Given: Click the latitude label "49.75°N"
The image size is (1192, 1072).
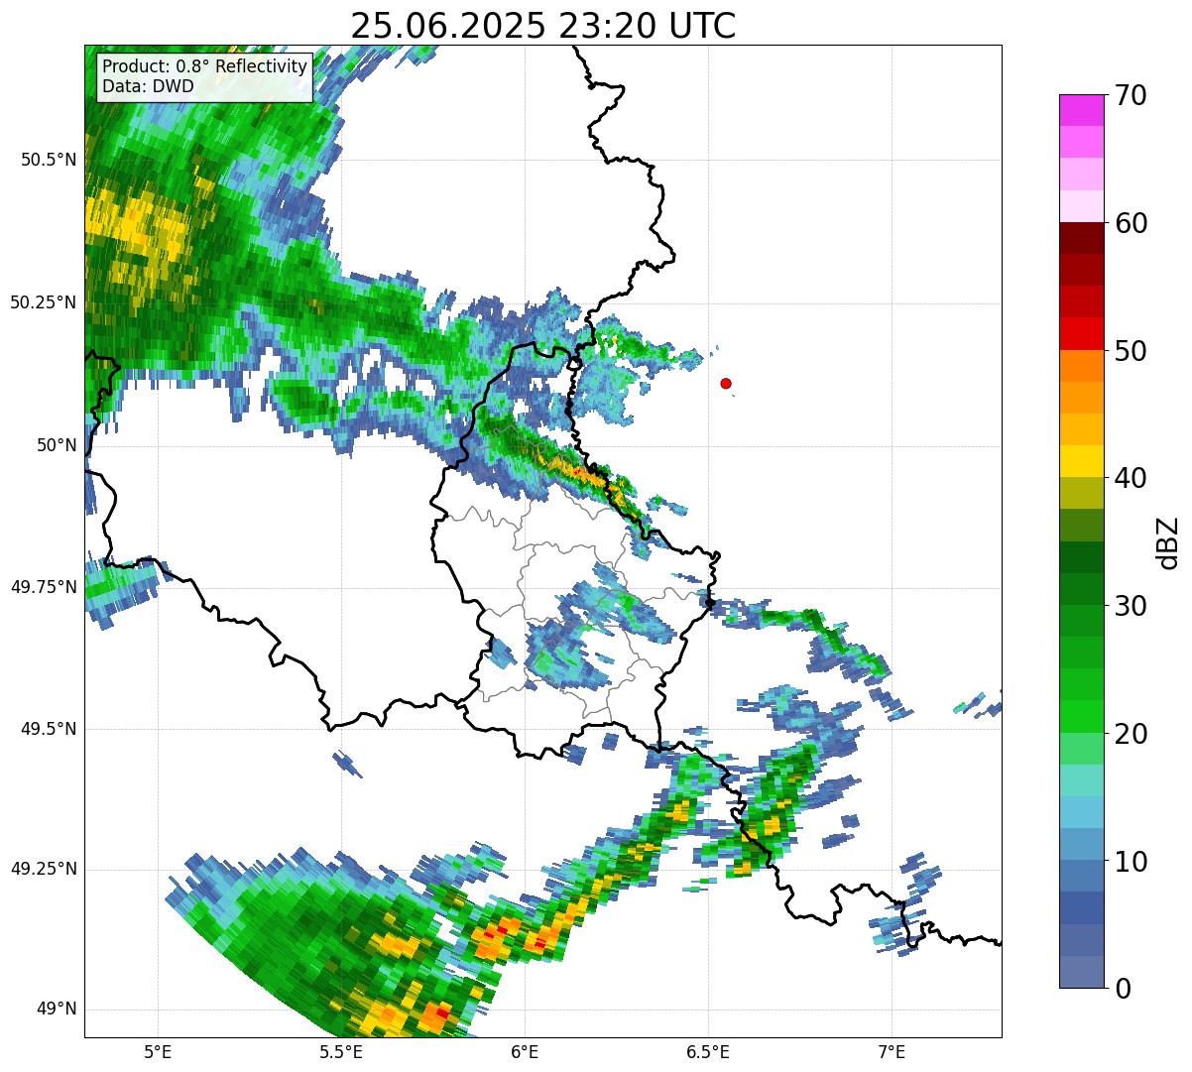Looking at the screenshot, I should tap(43, 587).
